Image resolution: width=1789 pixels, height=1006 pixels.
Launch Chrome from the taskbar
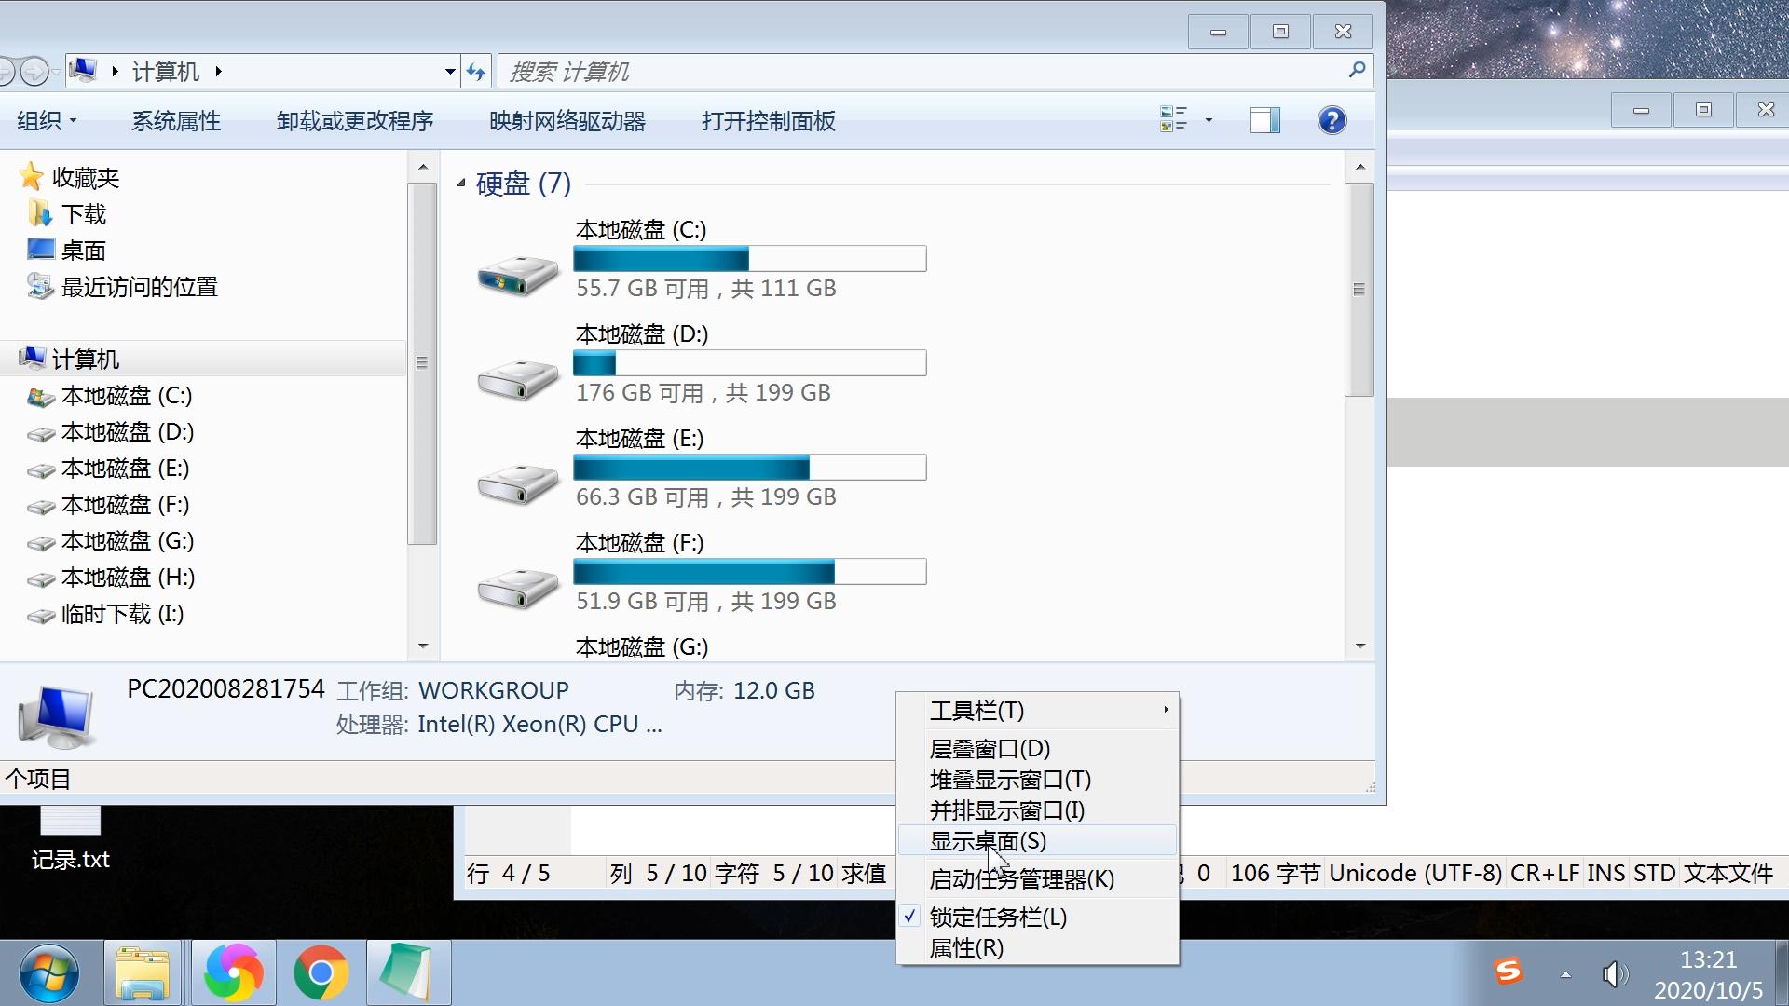click(321, 972)
